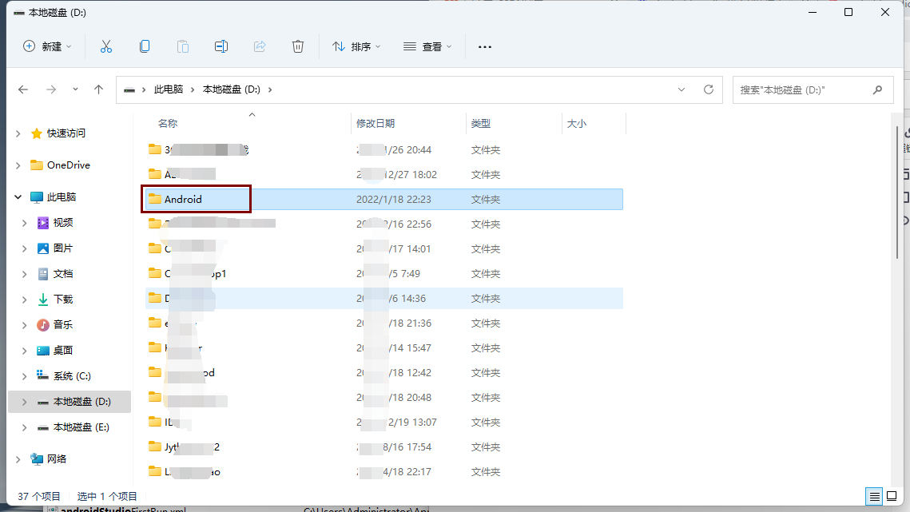The image size is (910, 512).
Task: Refresh the current folder view
Action: tap(709, 89)
